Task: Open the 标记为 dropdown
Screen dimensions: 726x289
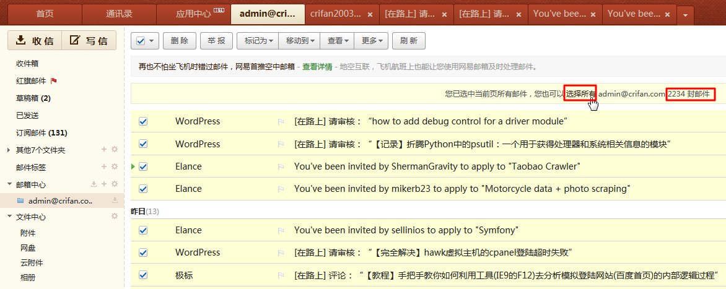Action: click(x=258, y=41)
